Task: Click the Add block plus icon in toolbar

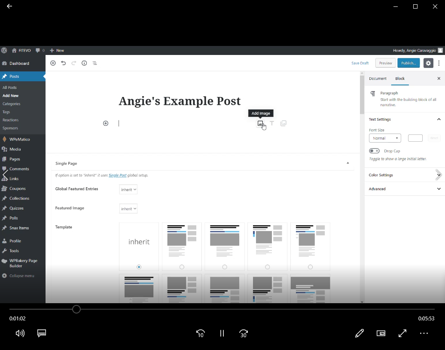Action: [53, 63]
